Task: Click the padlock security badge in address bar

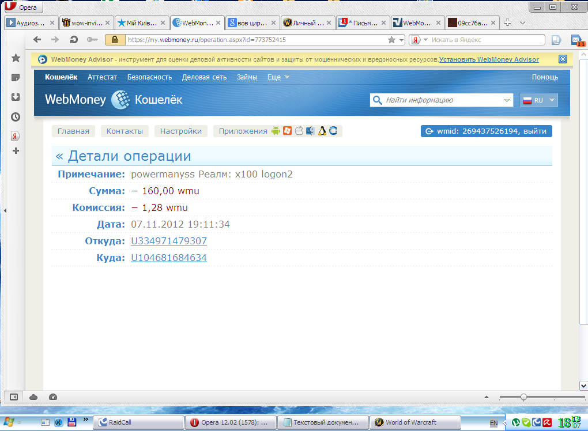Action: pyautogui.click(x=115, y=40)
